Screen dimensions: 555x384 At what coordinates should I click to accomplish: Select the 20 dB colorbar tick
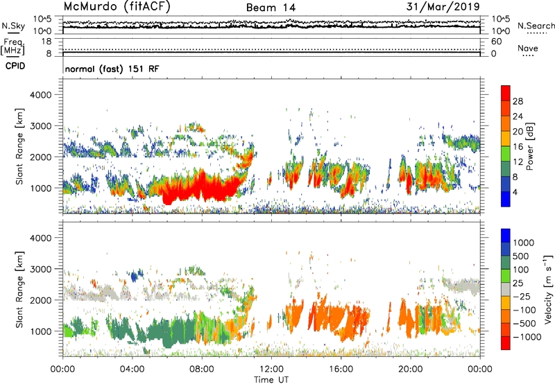tap(518, 132)
